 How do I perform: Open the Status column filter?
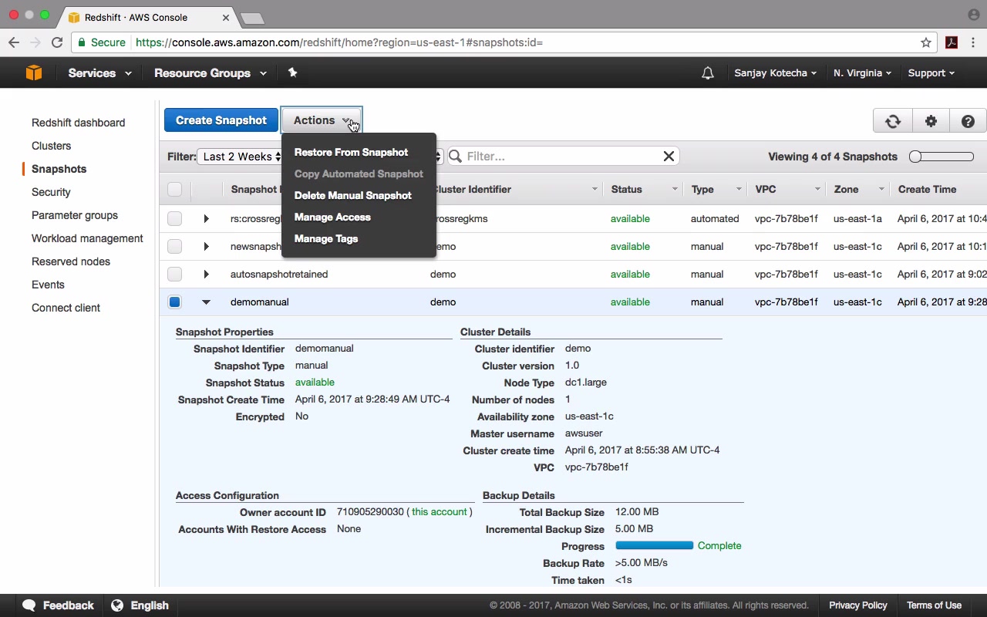(675, 190)
